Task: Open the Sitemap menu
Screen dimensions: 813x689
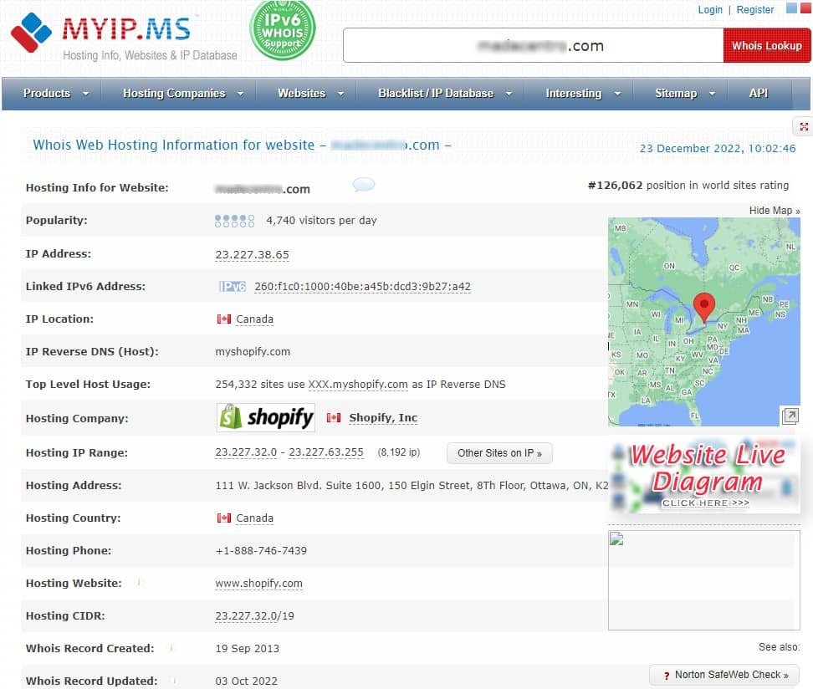Action: coord(676,94)
